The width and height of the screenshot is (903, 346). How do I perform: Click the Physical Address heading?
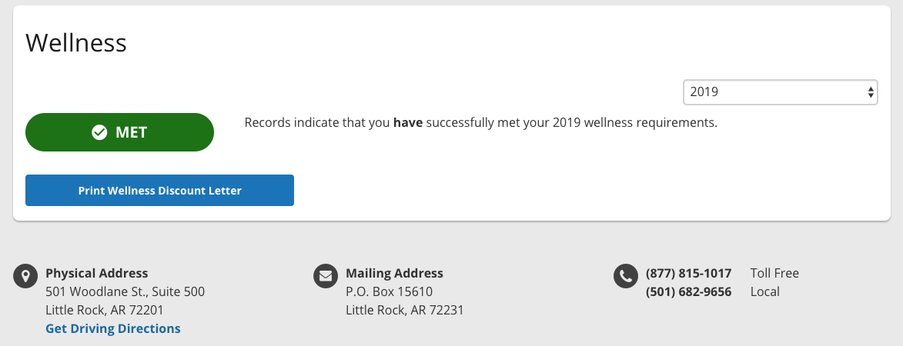pos(97,274)
